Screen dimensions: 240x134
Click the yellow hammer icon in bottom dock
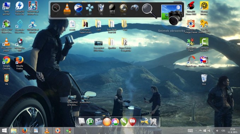[144, 122]
